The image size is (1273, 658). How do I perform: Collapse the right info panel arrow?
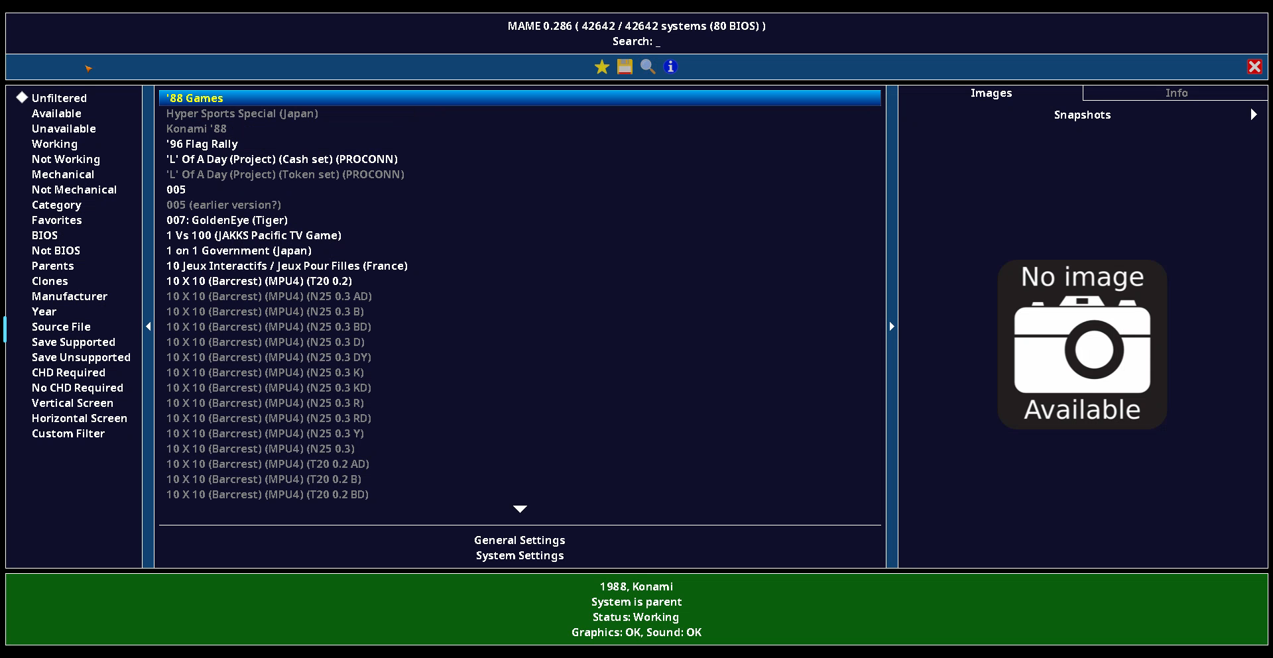892,326
